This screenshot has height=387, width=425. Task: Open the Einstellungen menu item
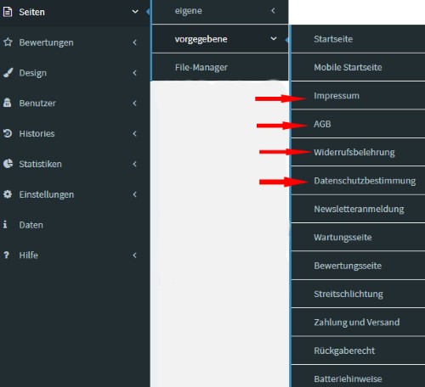pos(75,194)
